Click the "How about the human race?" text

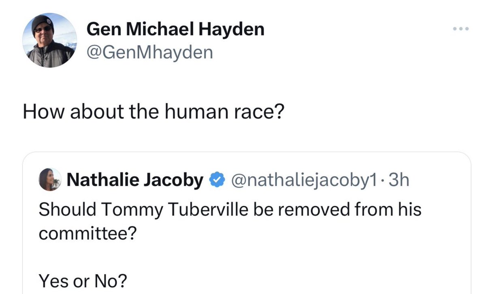tap(153, 112)
